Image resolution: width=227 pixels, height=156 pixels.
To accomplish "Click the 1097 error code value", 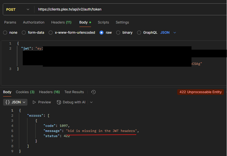I will [64, 126].
